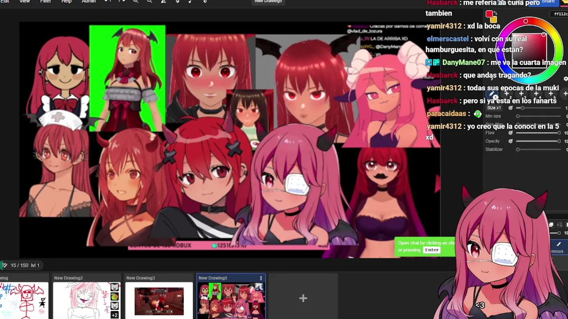The height and width of the screenshot is (319, 568).
Task: Open the Filter menu
Action: (x=46, y=1)
